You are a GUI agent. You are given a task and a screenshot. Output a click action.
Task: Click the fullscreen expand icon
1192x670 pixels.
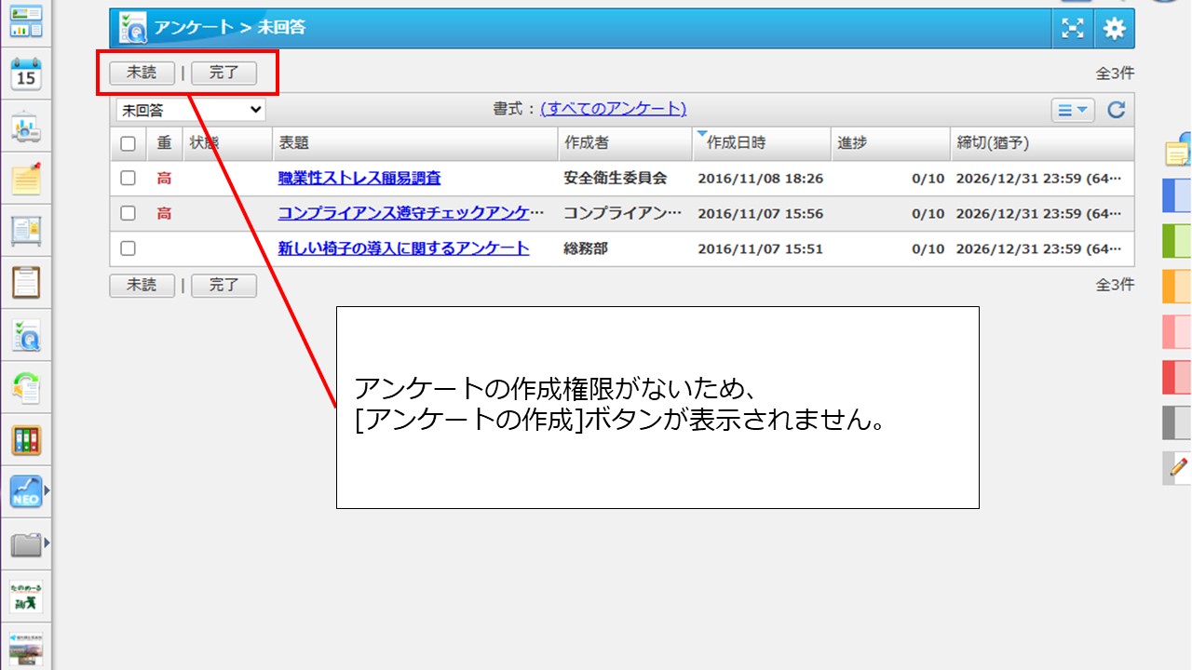point(1074,29)
